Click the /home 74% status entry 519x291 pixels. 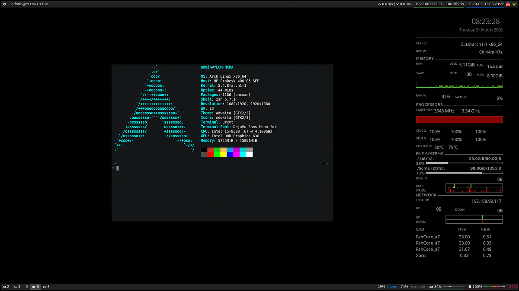click(x=398, y=287)
